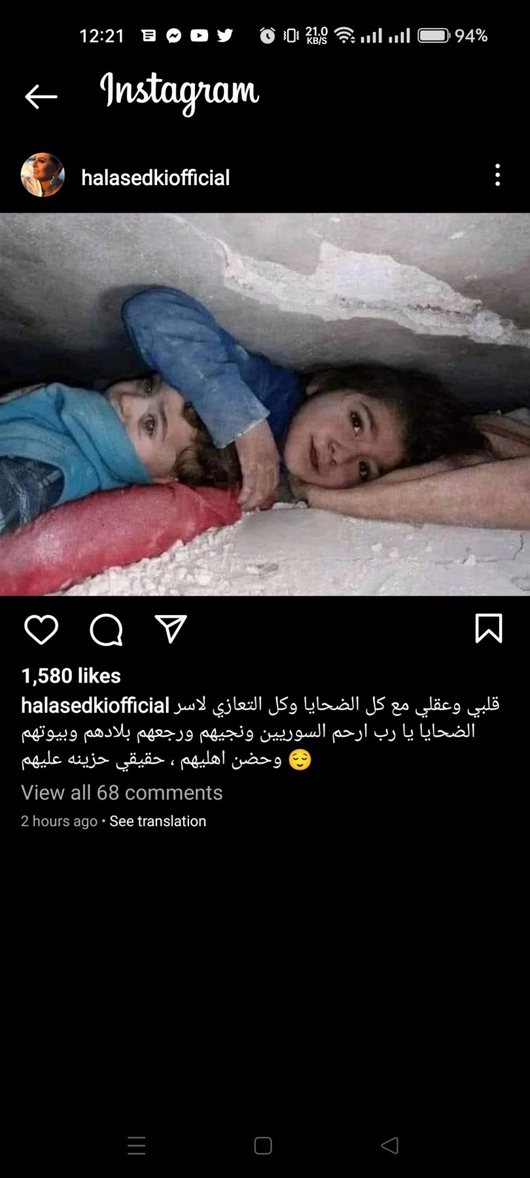Save the post with bookmark icon
This screenshot has width=530, height=1178.
point(489,628)
